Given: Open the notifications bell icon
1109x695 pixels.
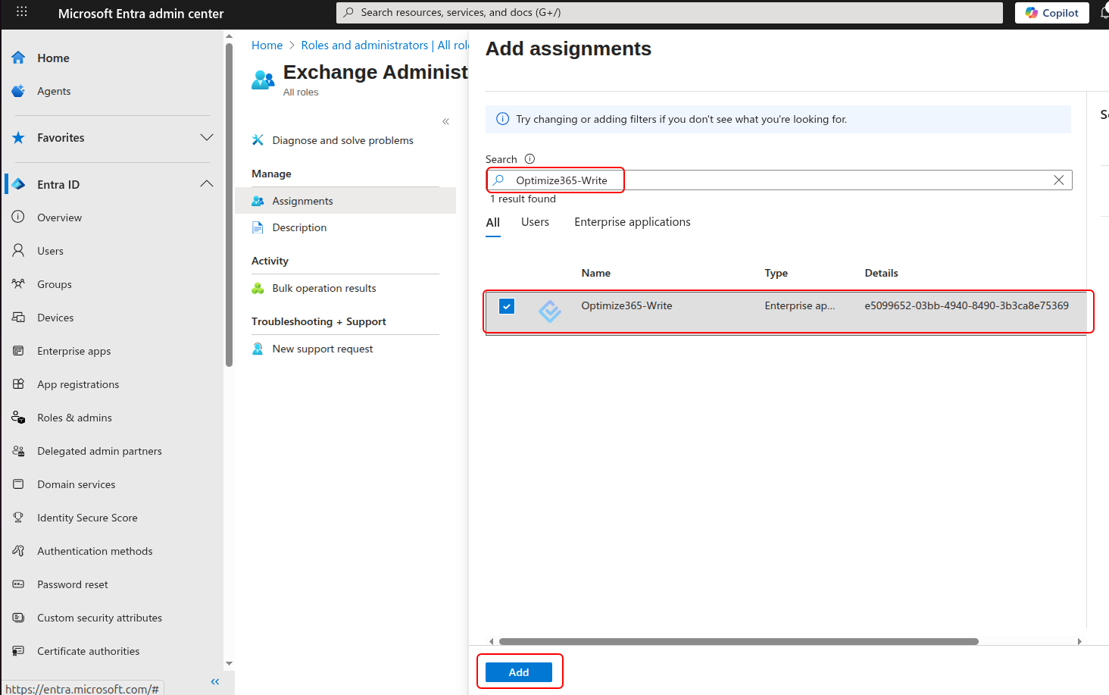Looking at the screenshot, I should coord(1104,13).
